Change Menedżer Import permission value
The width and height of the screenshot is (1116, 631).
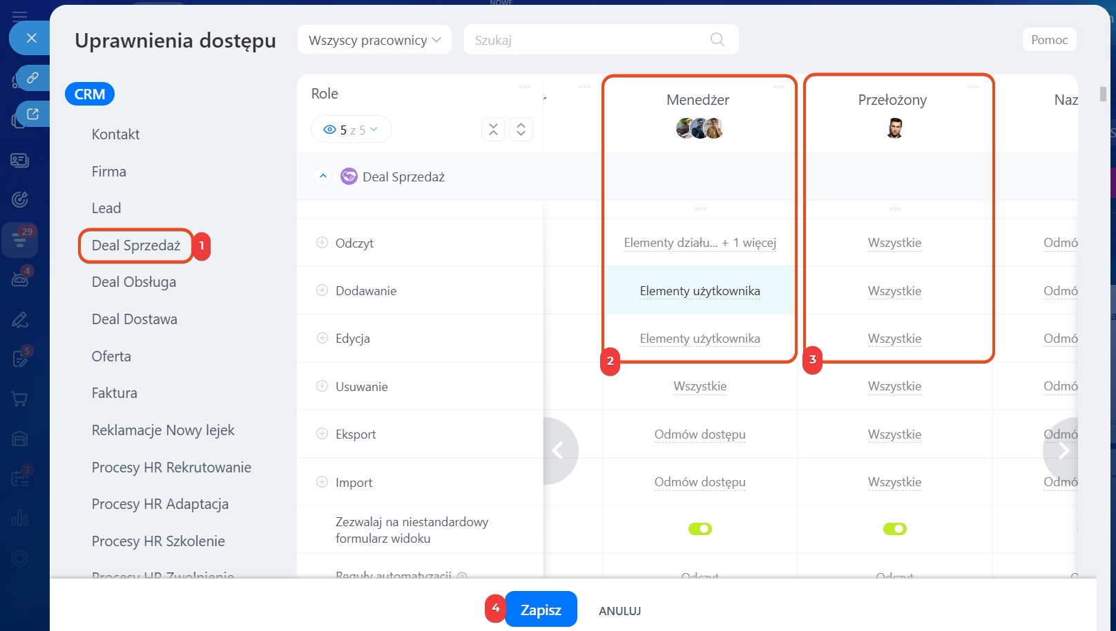click(700, 482)
